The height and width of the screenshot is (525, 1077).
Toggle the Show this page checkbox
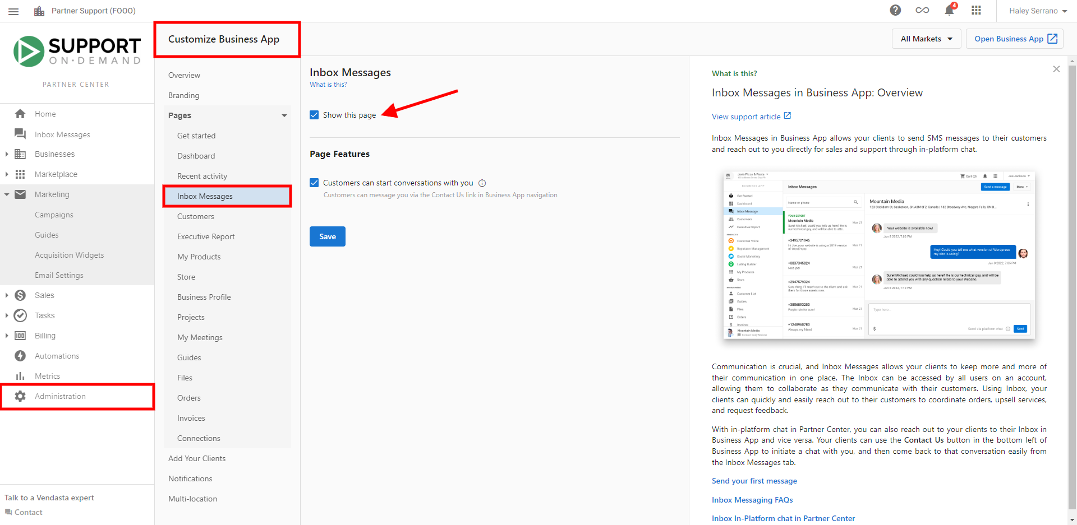point(314,115)
